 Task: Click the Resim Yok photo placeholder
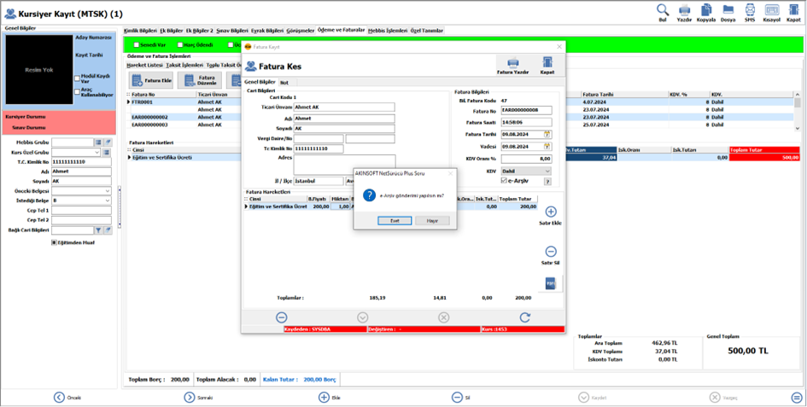point(39,70)
